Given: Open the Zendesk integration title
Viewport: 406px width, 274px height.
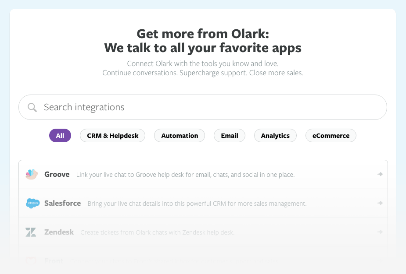Looking at the screenshot, I should (59, 232).
